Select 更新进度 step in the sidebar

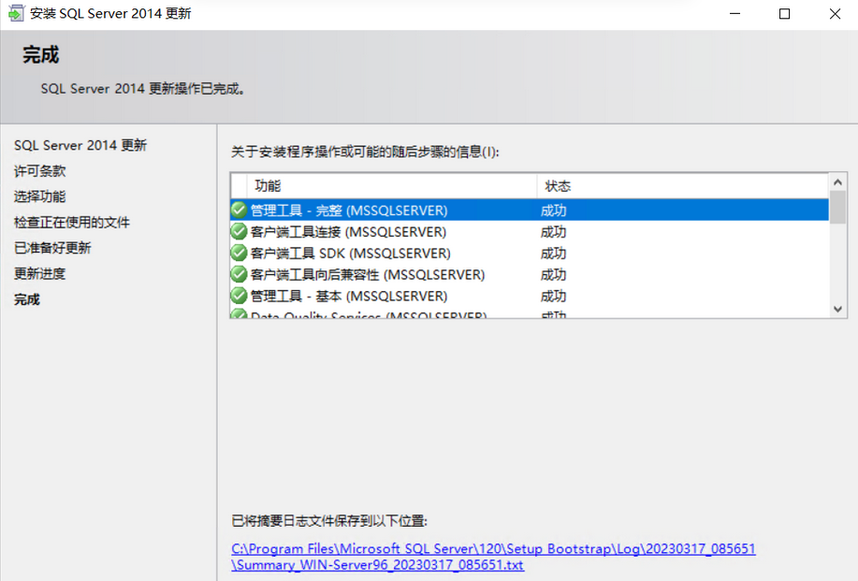pyautogui.click(x=40, y=274)
